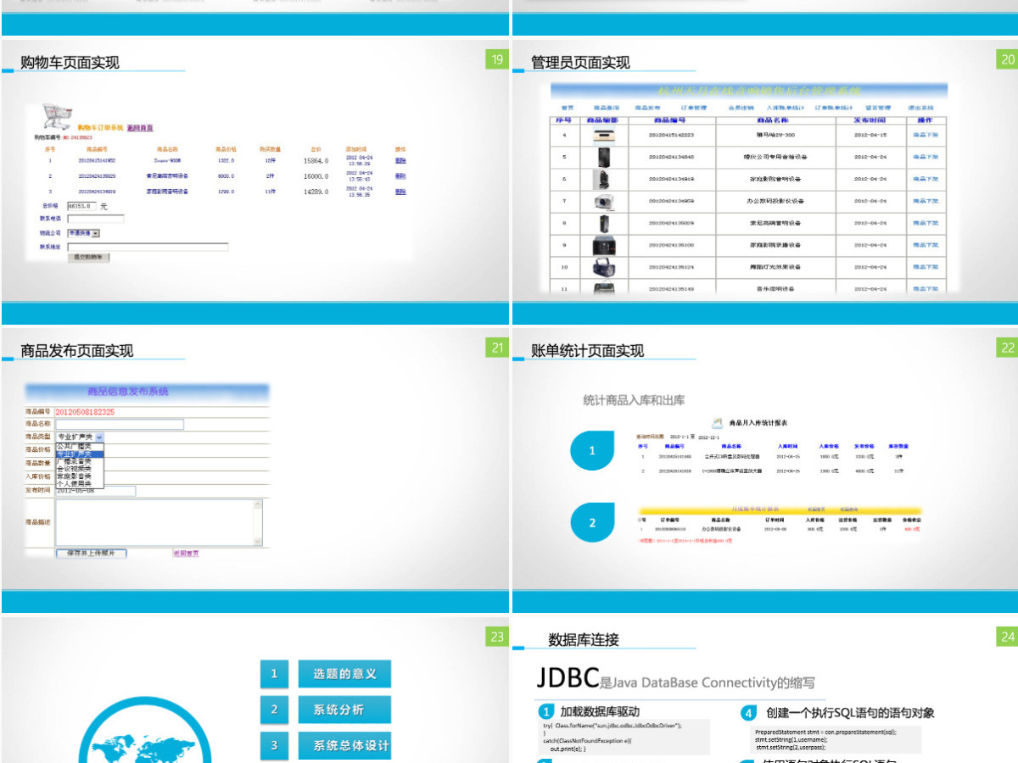Click the 系统总体设计 button
This screenshot has width=1018, height=763.
344,745
